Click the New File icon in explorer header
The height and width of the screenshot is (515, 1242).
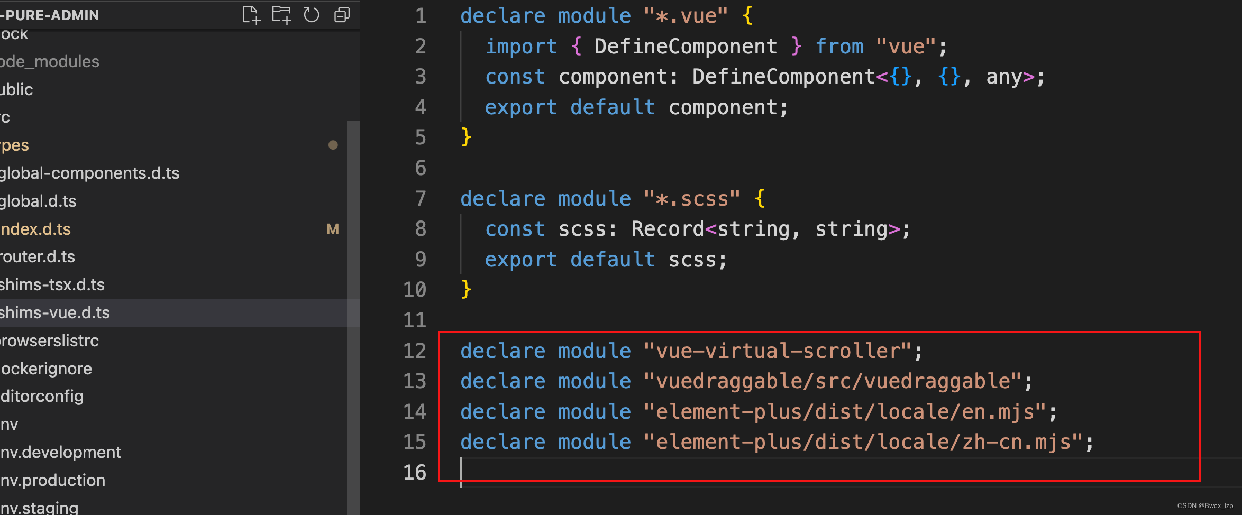click(x=251, y=15)
